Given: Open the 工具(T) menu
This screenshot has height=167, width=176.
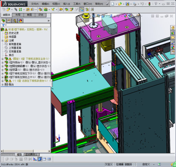Looking at the screenshot, I should click(x=77, y=4).
